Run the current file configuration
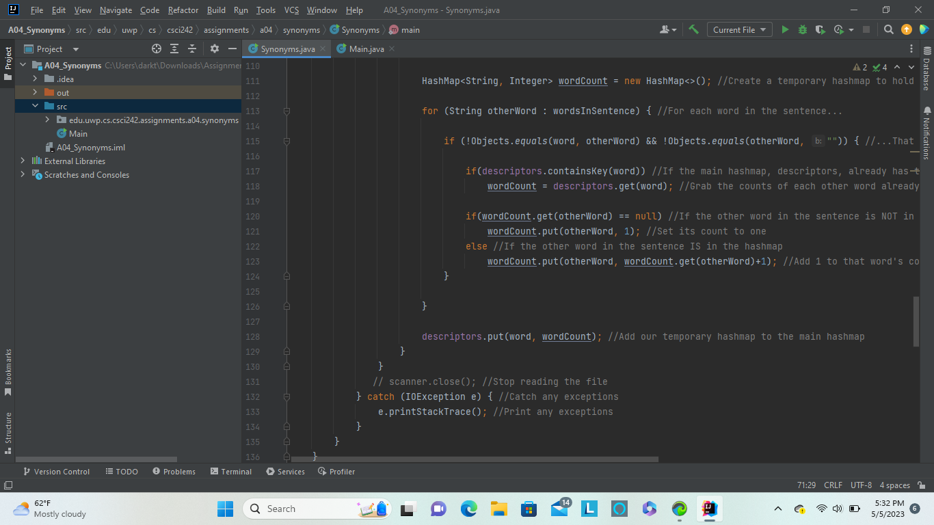The width and height of the screenshot is (934, 525). point(785,29)
